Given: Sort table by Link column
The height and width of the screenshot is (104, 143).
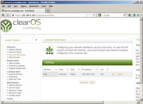Looking at the screenshot, I should click(x=104, y=70).
